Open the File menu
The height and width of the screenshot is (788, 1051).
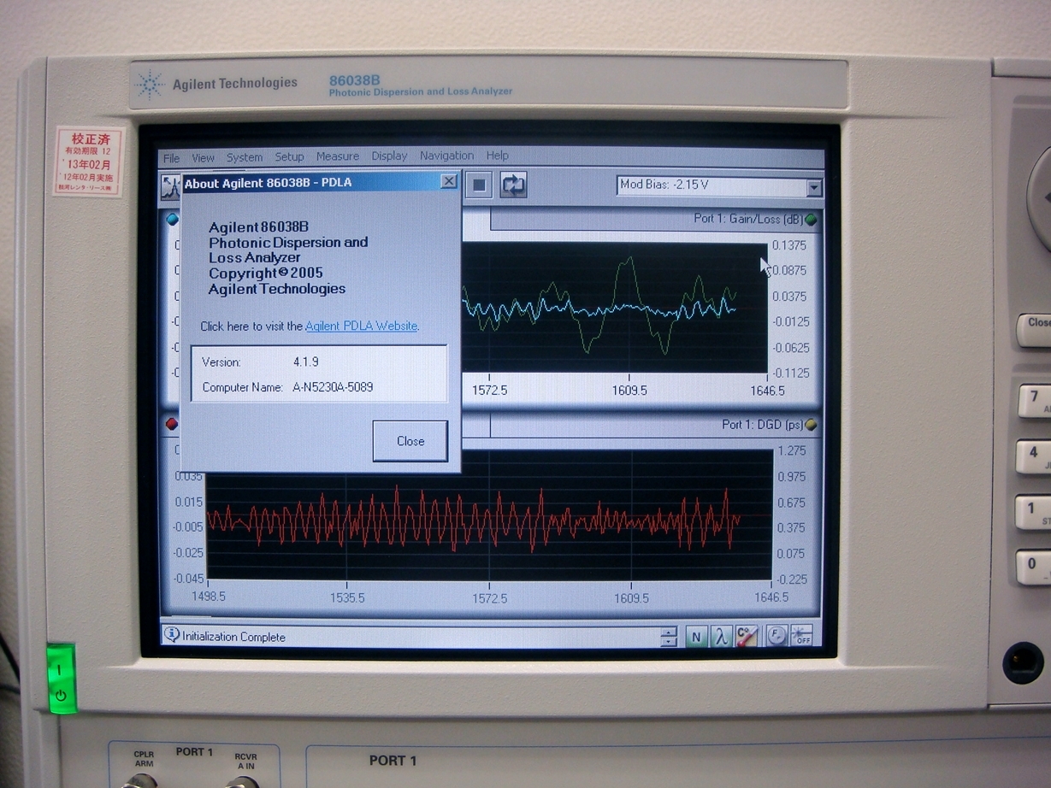172,158
